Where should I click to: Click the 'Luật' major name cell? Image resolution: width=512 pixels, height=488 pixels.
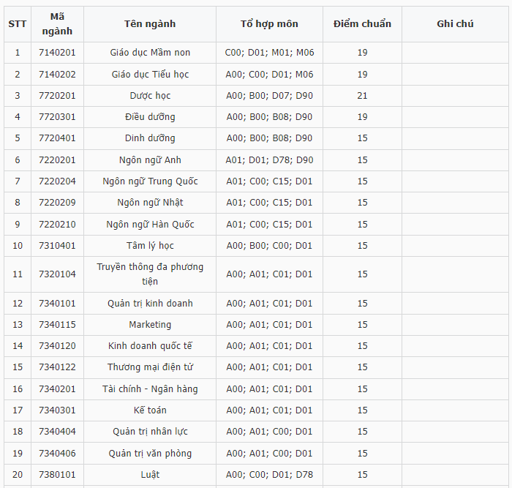(150, 475)
